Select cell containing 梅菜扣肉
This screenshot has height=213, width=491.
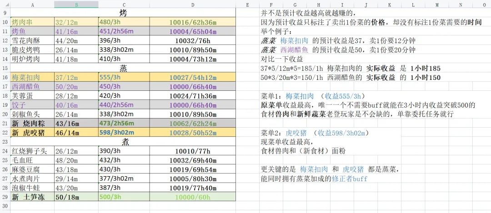(32, 77)
